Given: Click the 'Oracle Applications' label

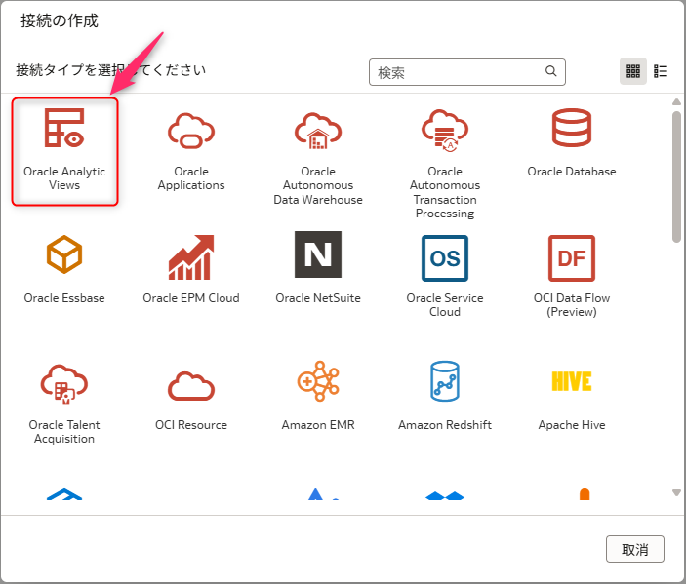Looking at the screenshot, I should pos(191,178).
